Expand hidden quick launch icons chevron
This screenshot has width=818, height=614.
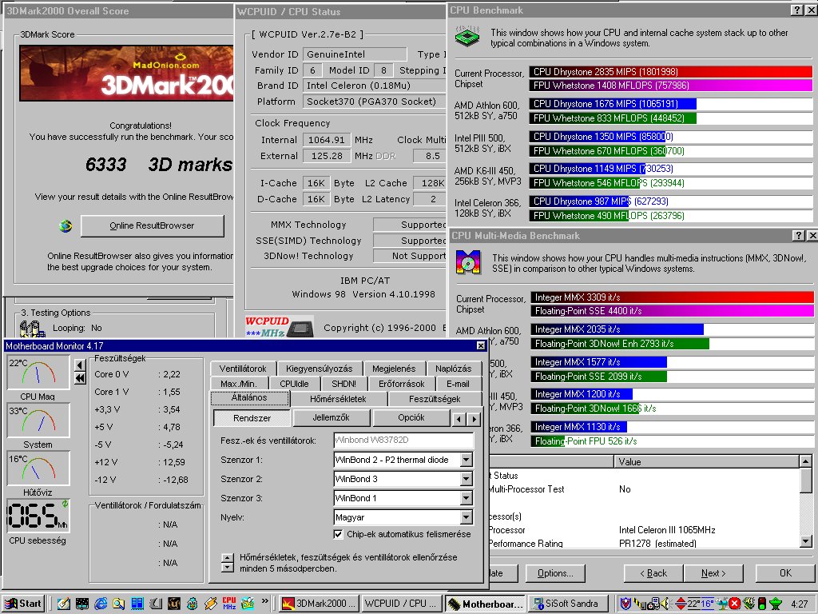click(265, 601)
